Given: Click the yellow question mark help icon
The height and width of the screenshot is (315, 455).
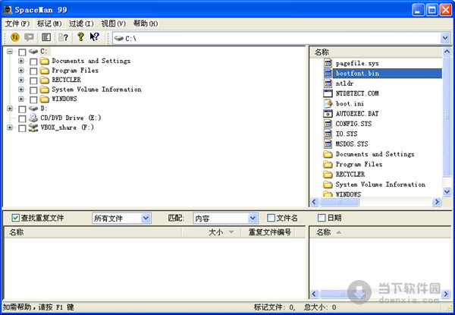Looking at the screenshot, I should [x=80, y=37].
